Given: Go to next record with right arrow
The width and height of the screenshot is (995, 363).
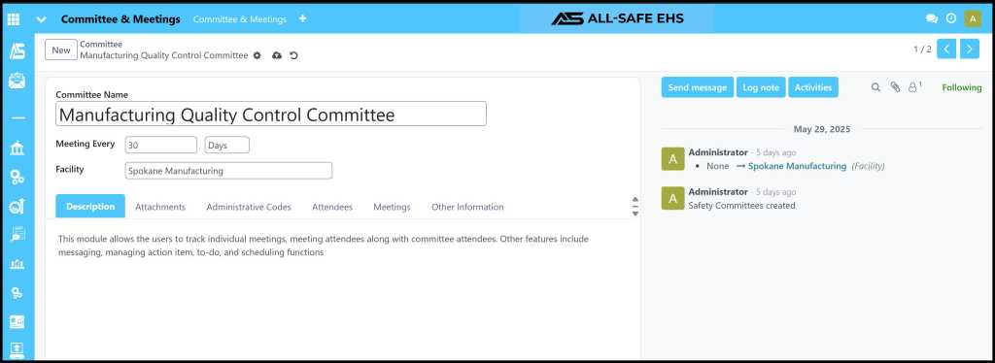Looking at the screenshot, I should point(969,49).
